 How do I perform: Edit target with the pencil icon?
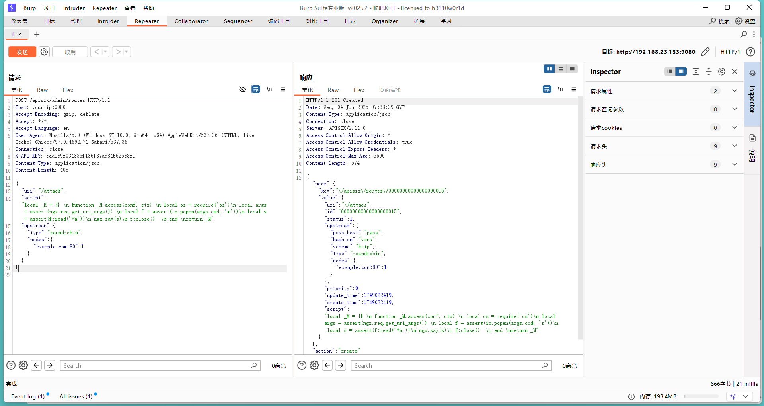[705, 52]
